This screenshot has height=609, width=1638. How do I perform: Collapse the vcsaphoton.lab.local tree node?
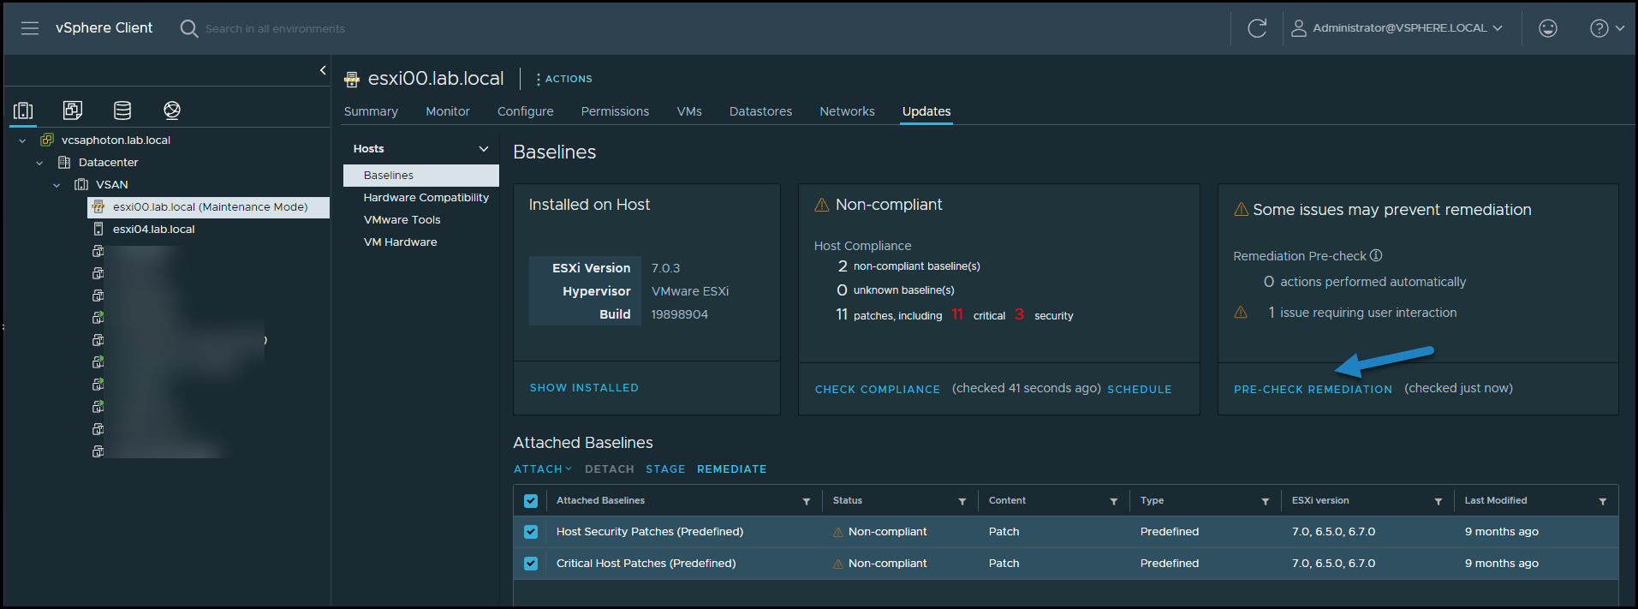22,140
